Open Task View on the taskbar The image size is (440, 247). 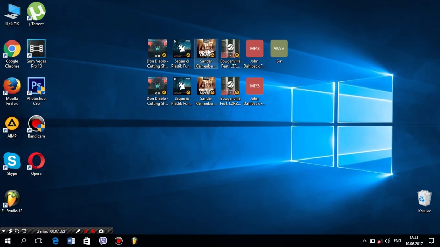(39, 241)
